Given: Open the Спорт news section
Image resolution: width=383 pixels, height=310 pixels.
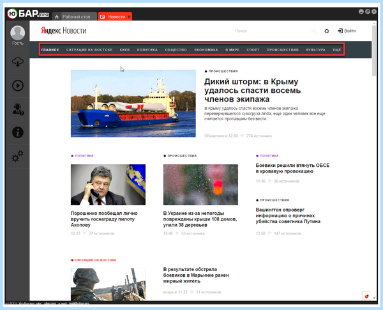Looking at the screenshot, I should [x=253, y=50].
